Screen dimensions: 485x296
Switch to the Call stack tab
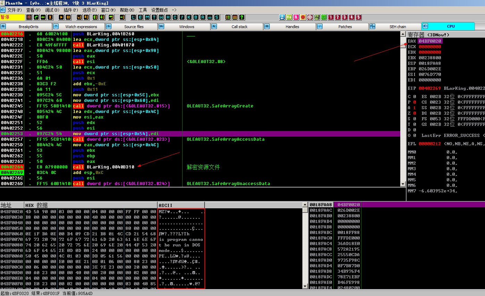(237, 27)
